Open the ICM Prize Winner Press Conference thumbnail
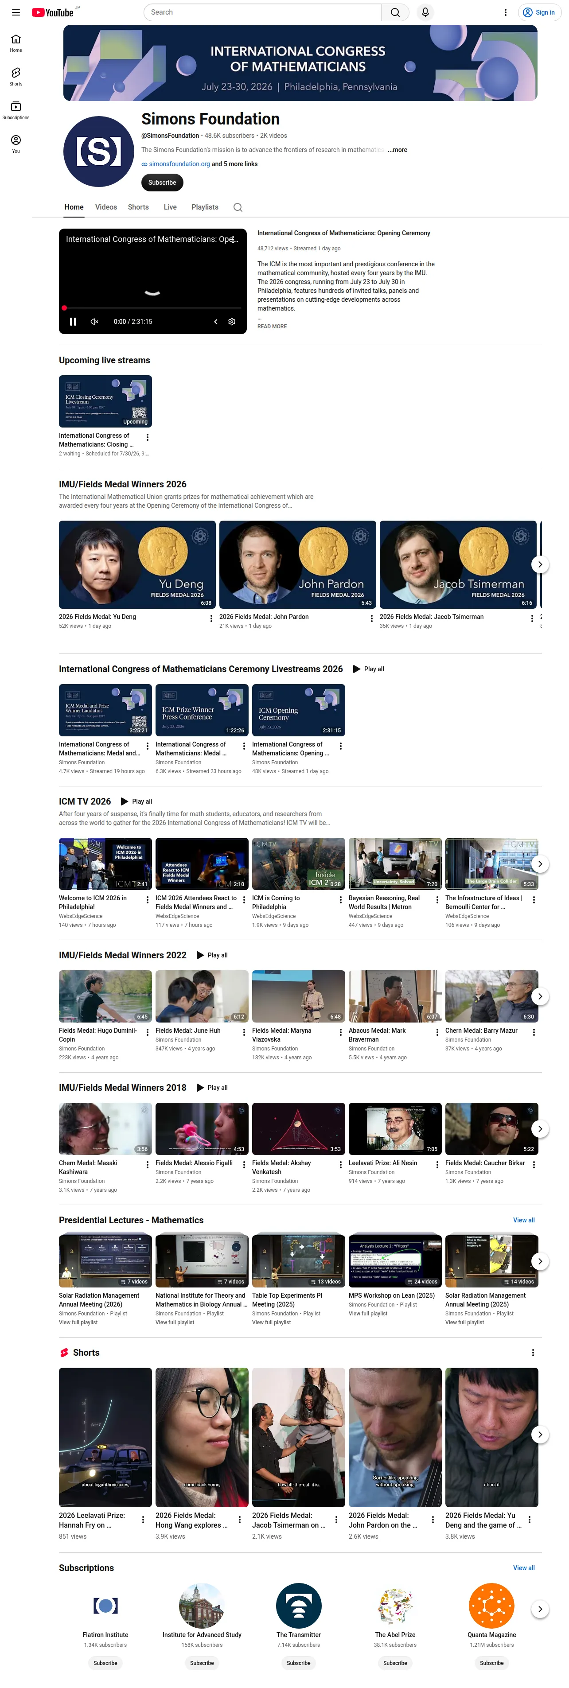Screen dimensions: 569x1688 pos(202,710)
